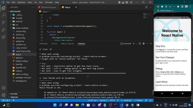Open Customize Layout icon in title bar

(x=131, y=2)
